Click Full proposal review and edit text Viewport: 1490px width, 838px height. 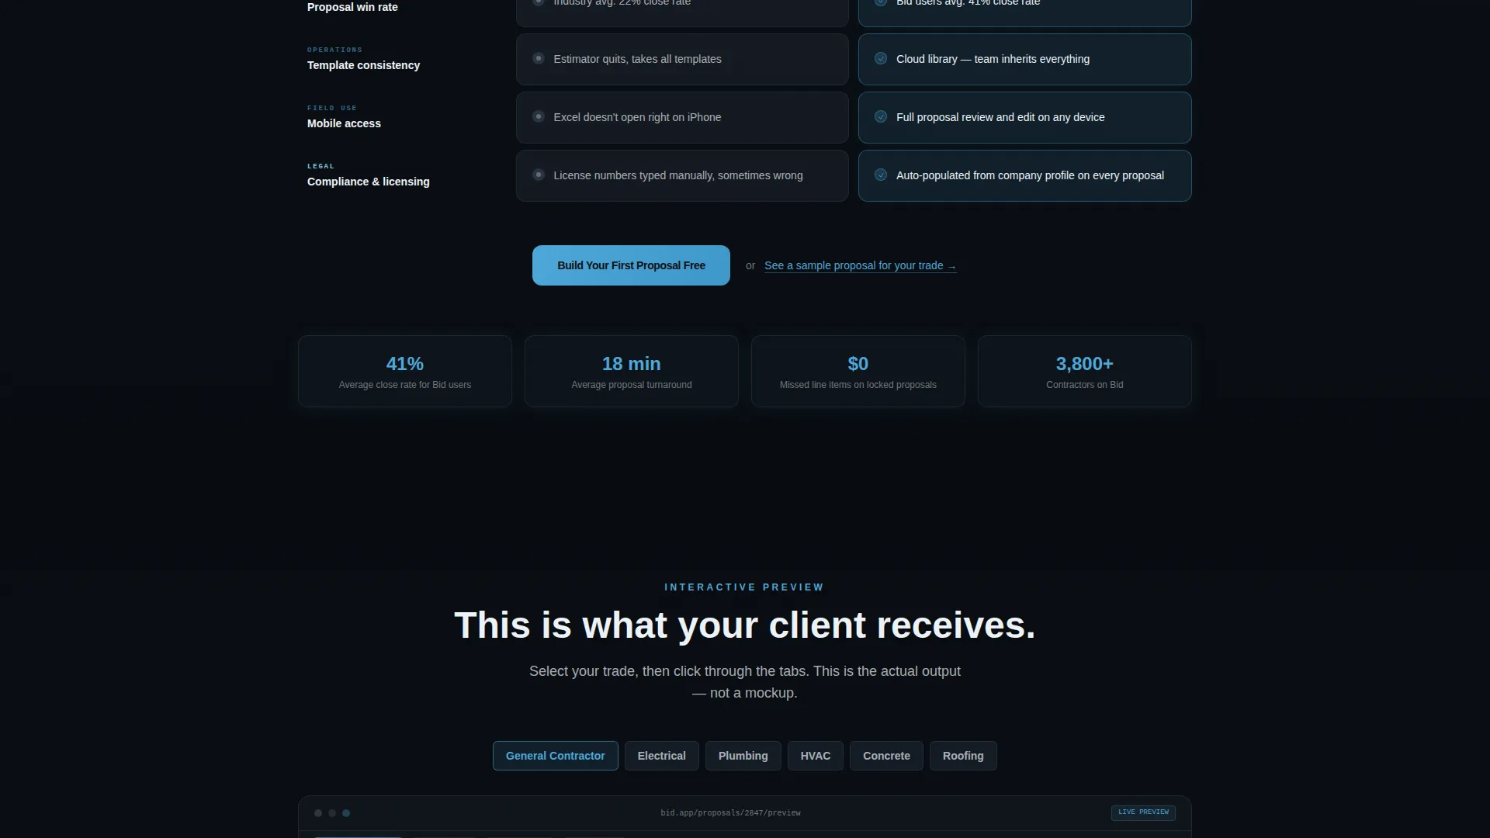[x=1000, y=117]
